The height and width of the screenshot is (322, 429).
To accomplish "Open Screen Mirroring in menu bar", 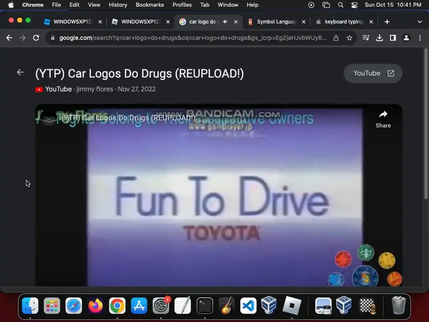I will (326, 5).
